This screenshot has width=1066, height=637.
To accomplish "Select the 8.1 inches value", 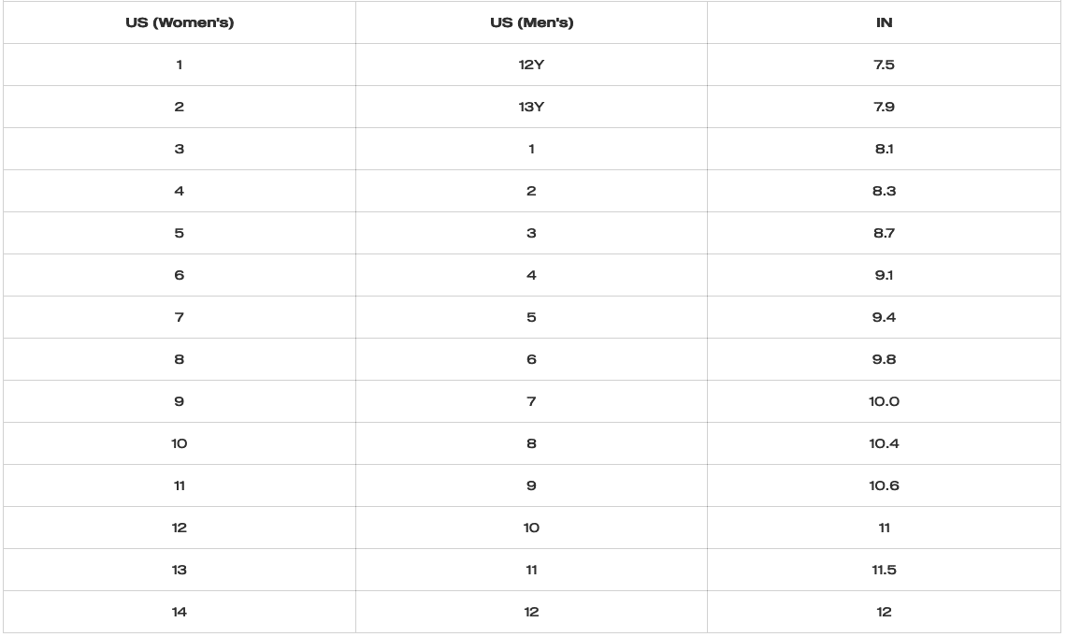I will coord(884,149).
